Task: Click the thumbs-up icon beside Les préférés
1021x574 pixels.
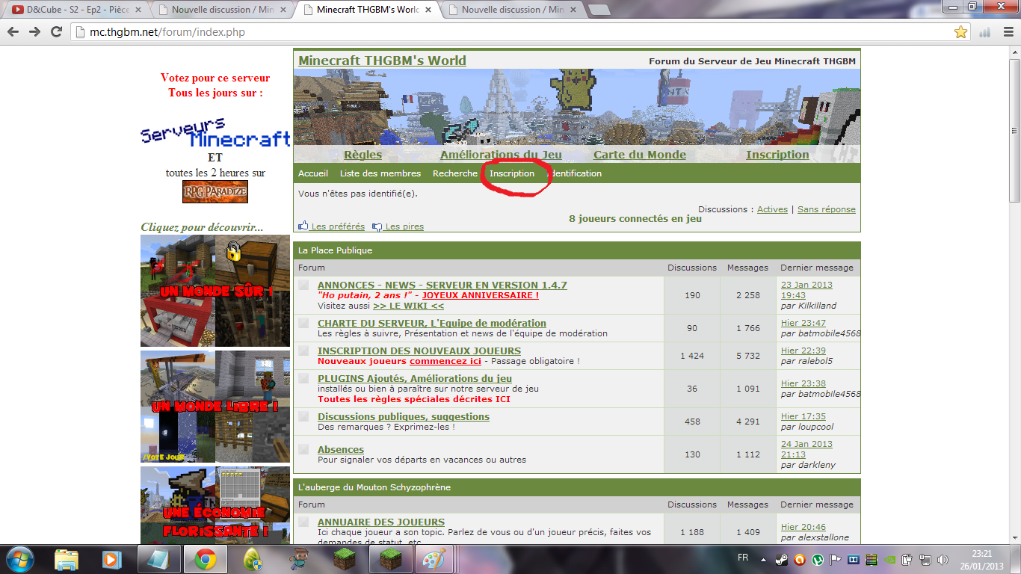Action: click(303, 226)
